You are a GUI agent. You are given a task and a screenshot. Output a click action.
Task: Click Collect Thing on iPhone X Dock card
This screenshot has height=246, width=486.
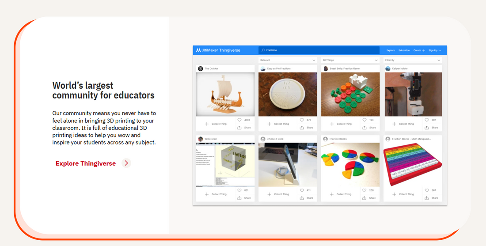pyautogui.click(x=278, y=194)
